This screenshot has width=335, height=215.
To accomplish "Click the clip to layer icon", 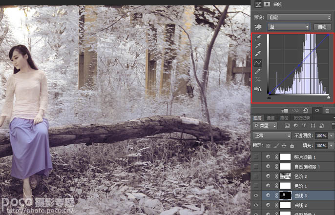I will [x=285, y=111].
